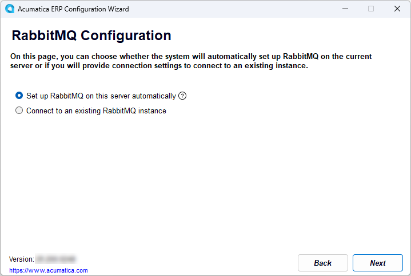This screenshot has width=411, height=276.
Task: Click the 'Connect to an existing RabbitMQ instance' label text
Action: [x=96, y=111]
